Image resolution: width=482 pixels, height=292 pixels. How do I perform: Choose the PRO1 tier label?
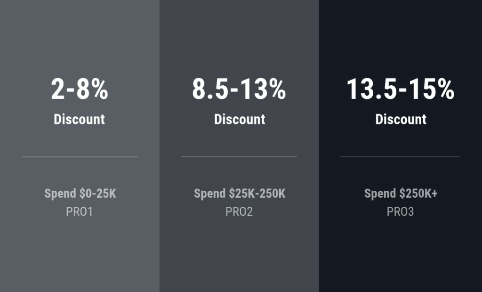[x=79, y=212]
